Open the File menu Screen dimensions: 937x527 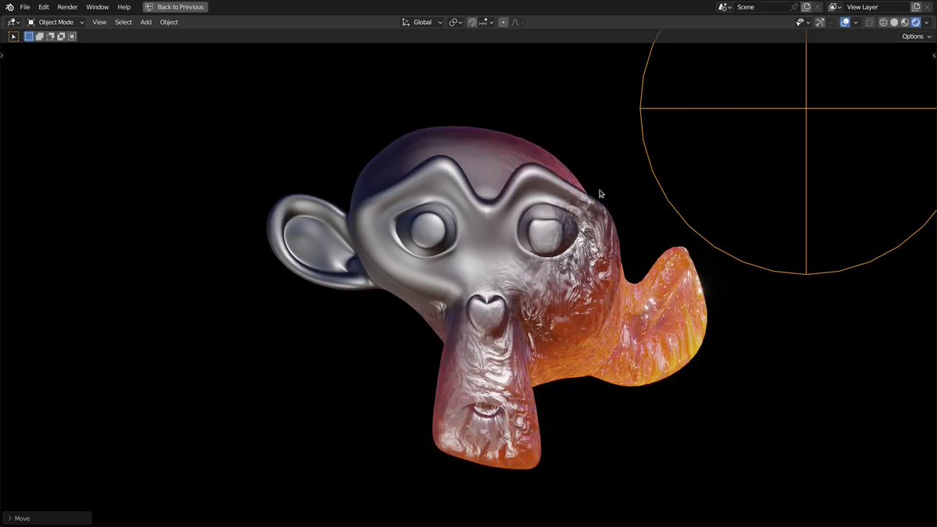25,7
